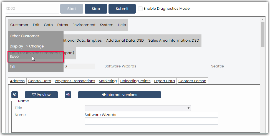The image size is (270, 136).
Task: Switch to the Payment Transactions tab
Action: pyautogui.click(x=75, y=81)
